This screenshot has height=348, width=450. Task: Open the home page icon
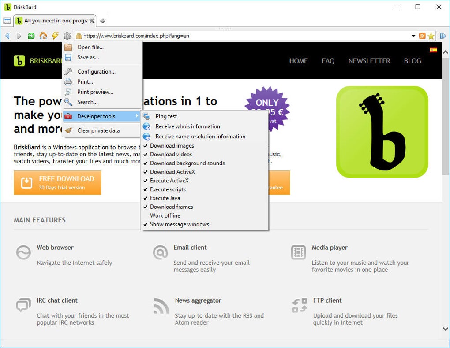43,36
